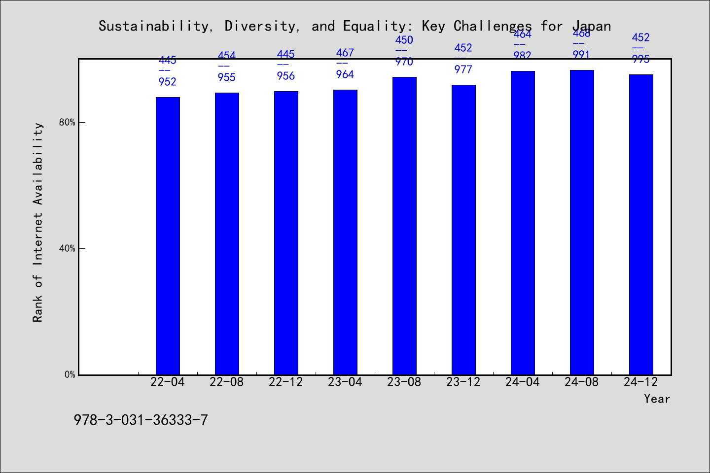Select the data label 964
The height and width of the screenshot is (473, 710).
pyautogui.click(x=345, y=74)
